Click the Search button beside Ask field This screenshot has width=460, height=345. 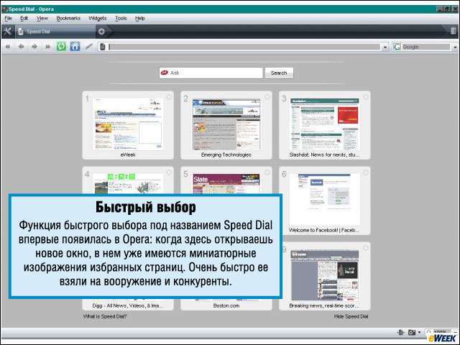279,73
